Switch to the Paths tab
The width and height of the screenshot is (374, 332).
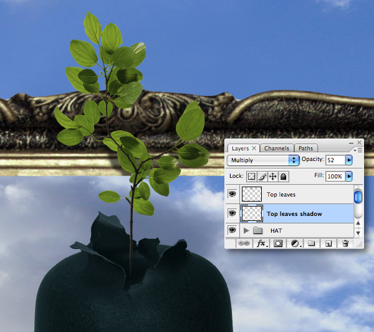point(306,149)
